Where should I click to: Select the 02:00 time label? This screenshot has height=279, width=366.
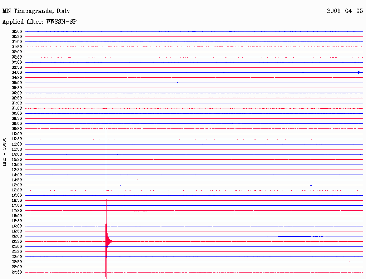coord(17,52)
